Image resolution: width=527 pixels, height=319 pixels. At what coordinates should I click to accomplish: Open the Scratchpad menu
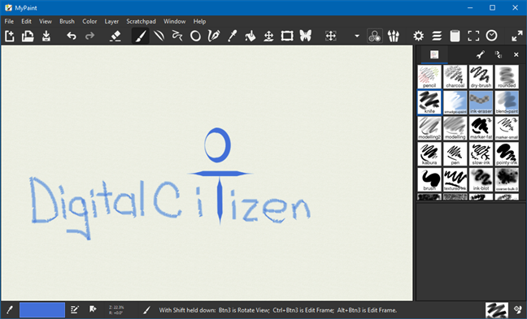pyautogui.click(x=141, y=21)
